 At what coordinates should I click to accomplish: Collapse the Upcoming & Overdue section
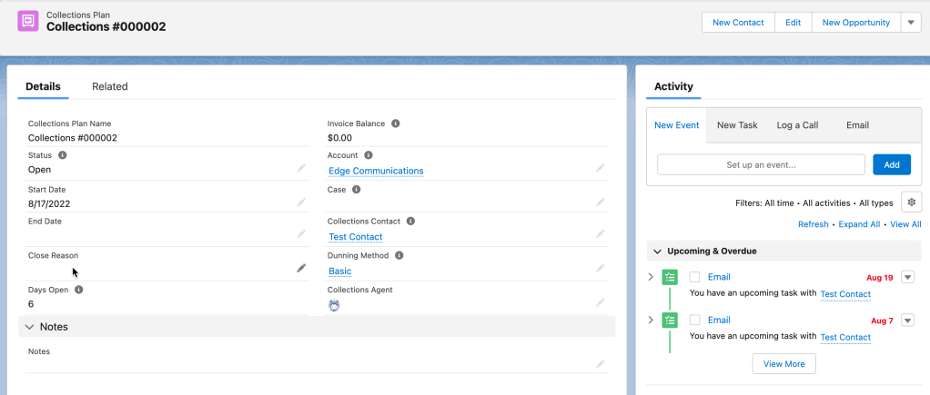(657, 251)
